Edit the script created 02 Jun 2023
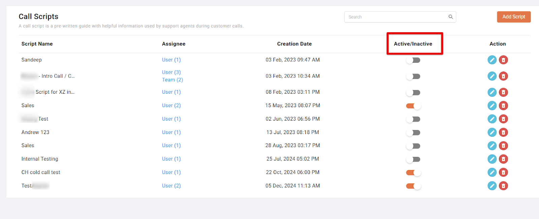The height and width of the screenshot is (219, 539). (x=492, y=119)
